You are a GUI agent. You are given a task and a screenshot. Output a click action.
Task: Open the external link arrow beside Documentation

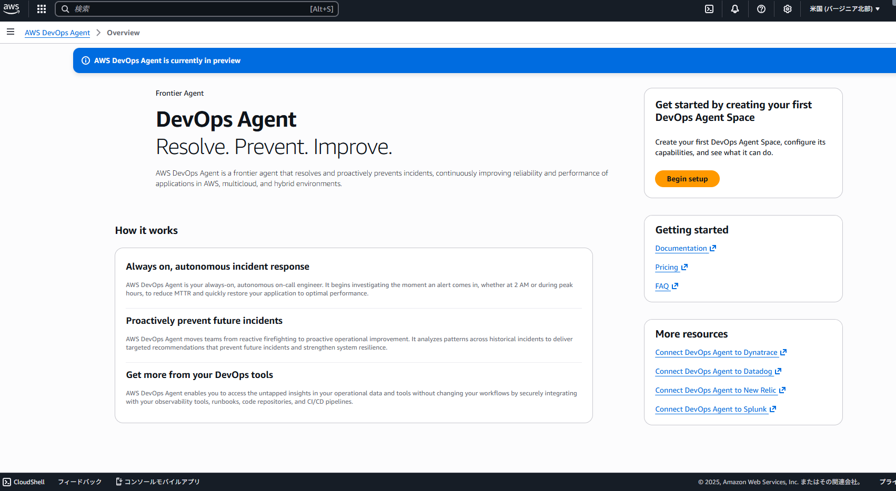(713, 248)
